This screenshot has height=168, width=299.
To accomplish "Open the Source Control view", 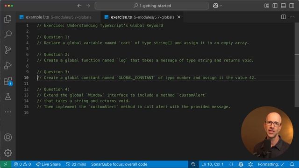I will pyautogui.click(x=8, y=50).
